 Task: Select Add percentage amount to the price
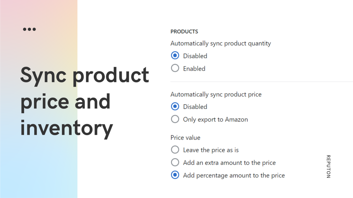click(175, 175)
